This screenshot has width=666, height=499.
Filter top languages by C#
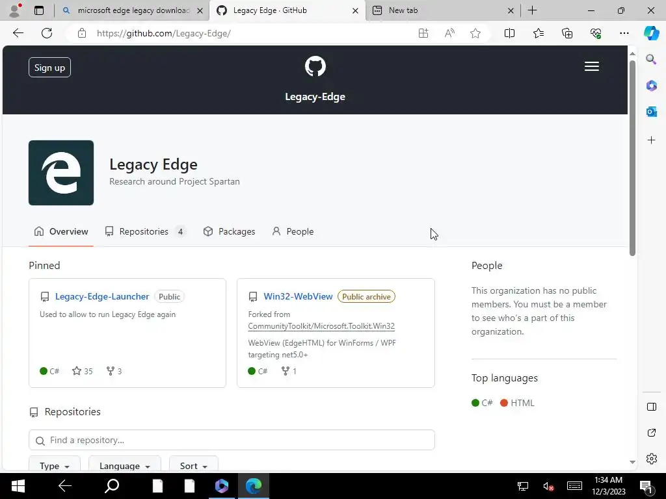[x=482, y=403]
